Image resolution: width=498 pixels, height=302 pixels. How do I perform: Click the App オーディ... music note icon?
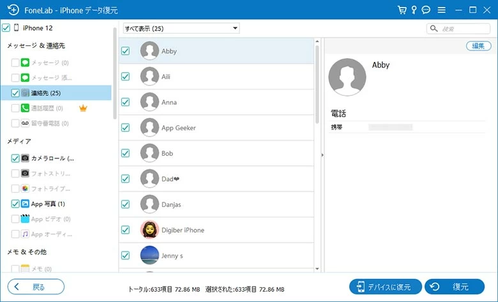click(x=25, y=234)
